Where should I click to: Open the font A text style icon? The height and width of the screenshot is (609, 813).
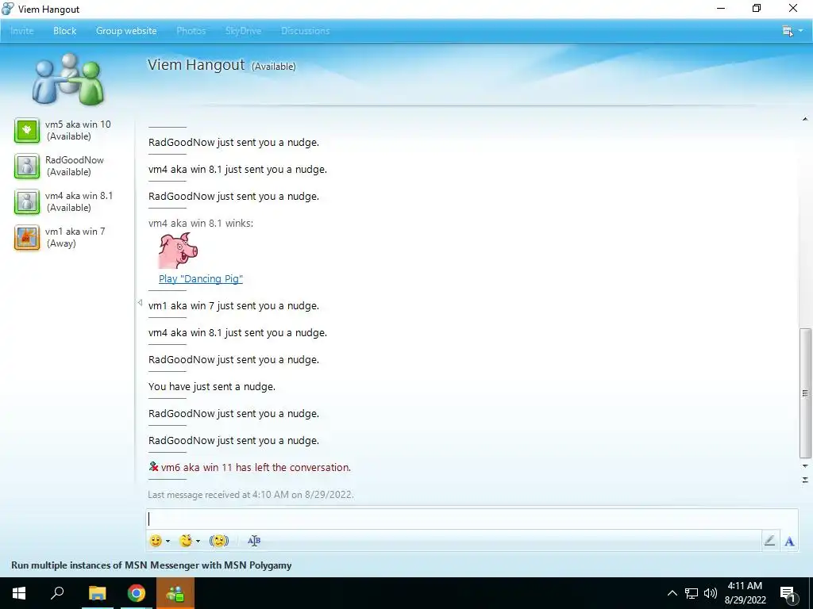click(x=789, y=541)
